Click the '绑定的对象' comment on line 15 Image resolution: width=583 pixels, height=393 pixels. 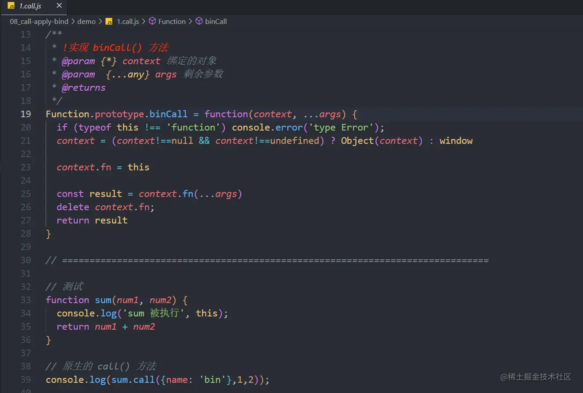pyautogui.click(x=192, y=61)
